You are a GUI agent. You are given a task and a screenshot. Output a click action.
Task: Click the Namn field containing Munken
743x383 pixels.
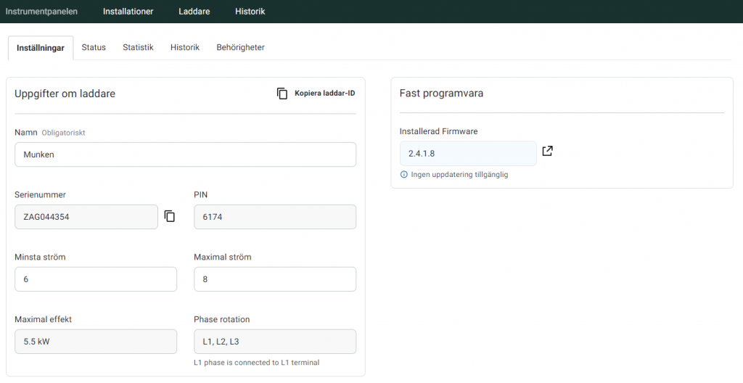click(x=185, y=155)
